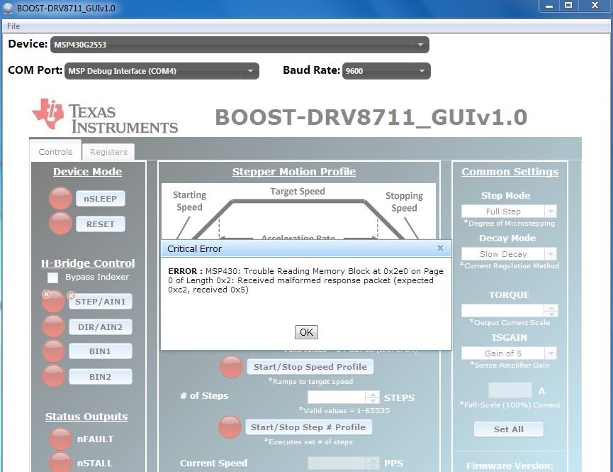The width and height of the screenshot is (613, 472).
Task: Click the red LED indicator beside RESET
Action: pyautogui.click(x=61, y=224)
